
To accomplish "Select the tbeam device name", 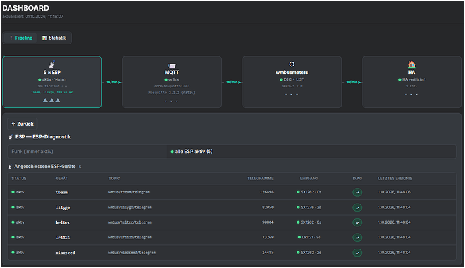I will pos(62,192).
